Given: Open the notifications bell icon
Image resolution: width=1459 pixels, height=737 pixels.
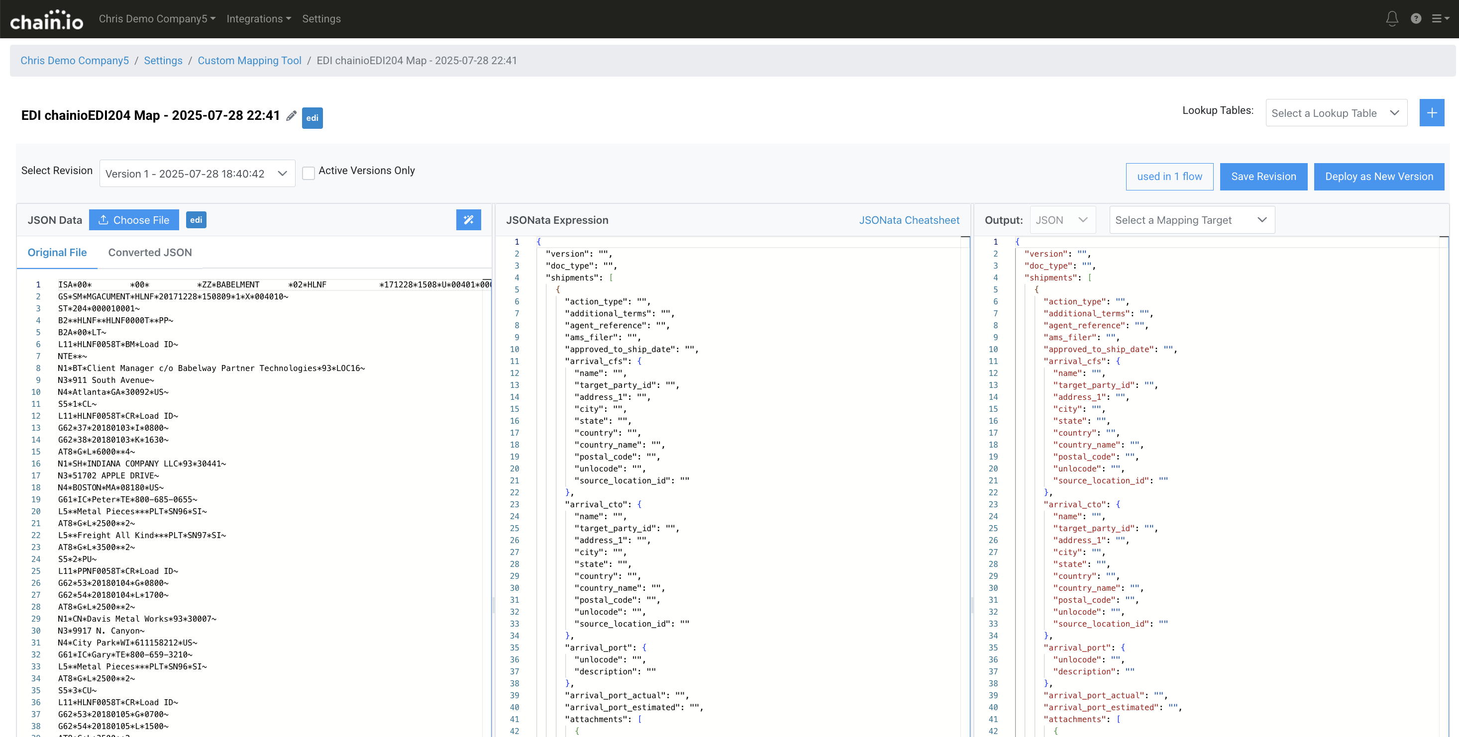Looking at the screenshot, I should click(1392, 19).
